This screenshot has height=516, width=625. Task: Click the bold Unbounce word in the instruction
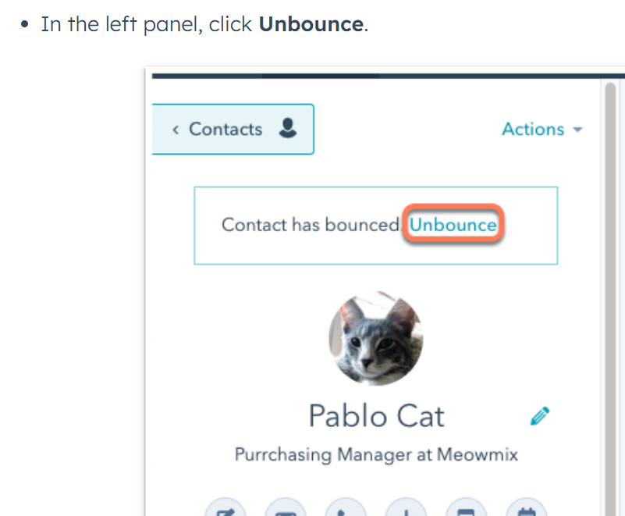[311, 24]
